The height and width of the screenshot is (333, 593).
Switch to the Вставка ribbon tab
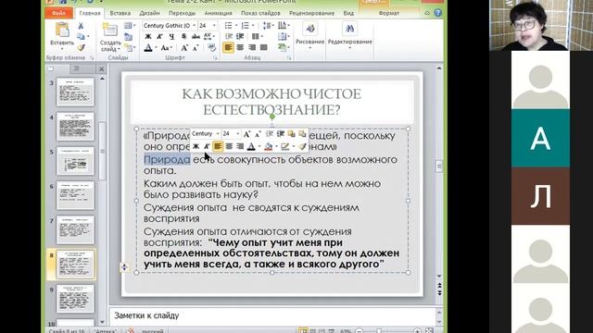pos(120,13)
